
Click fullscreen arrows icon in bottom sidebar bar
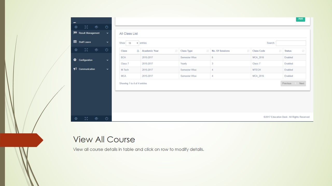tap(86, 119)
